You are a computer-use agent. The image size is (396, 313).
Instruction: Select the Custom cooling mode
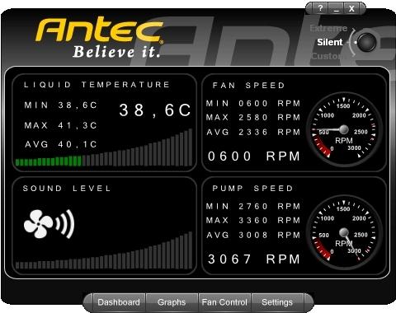tap(328, 56)
